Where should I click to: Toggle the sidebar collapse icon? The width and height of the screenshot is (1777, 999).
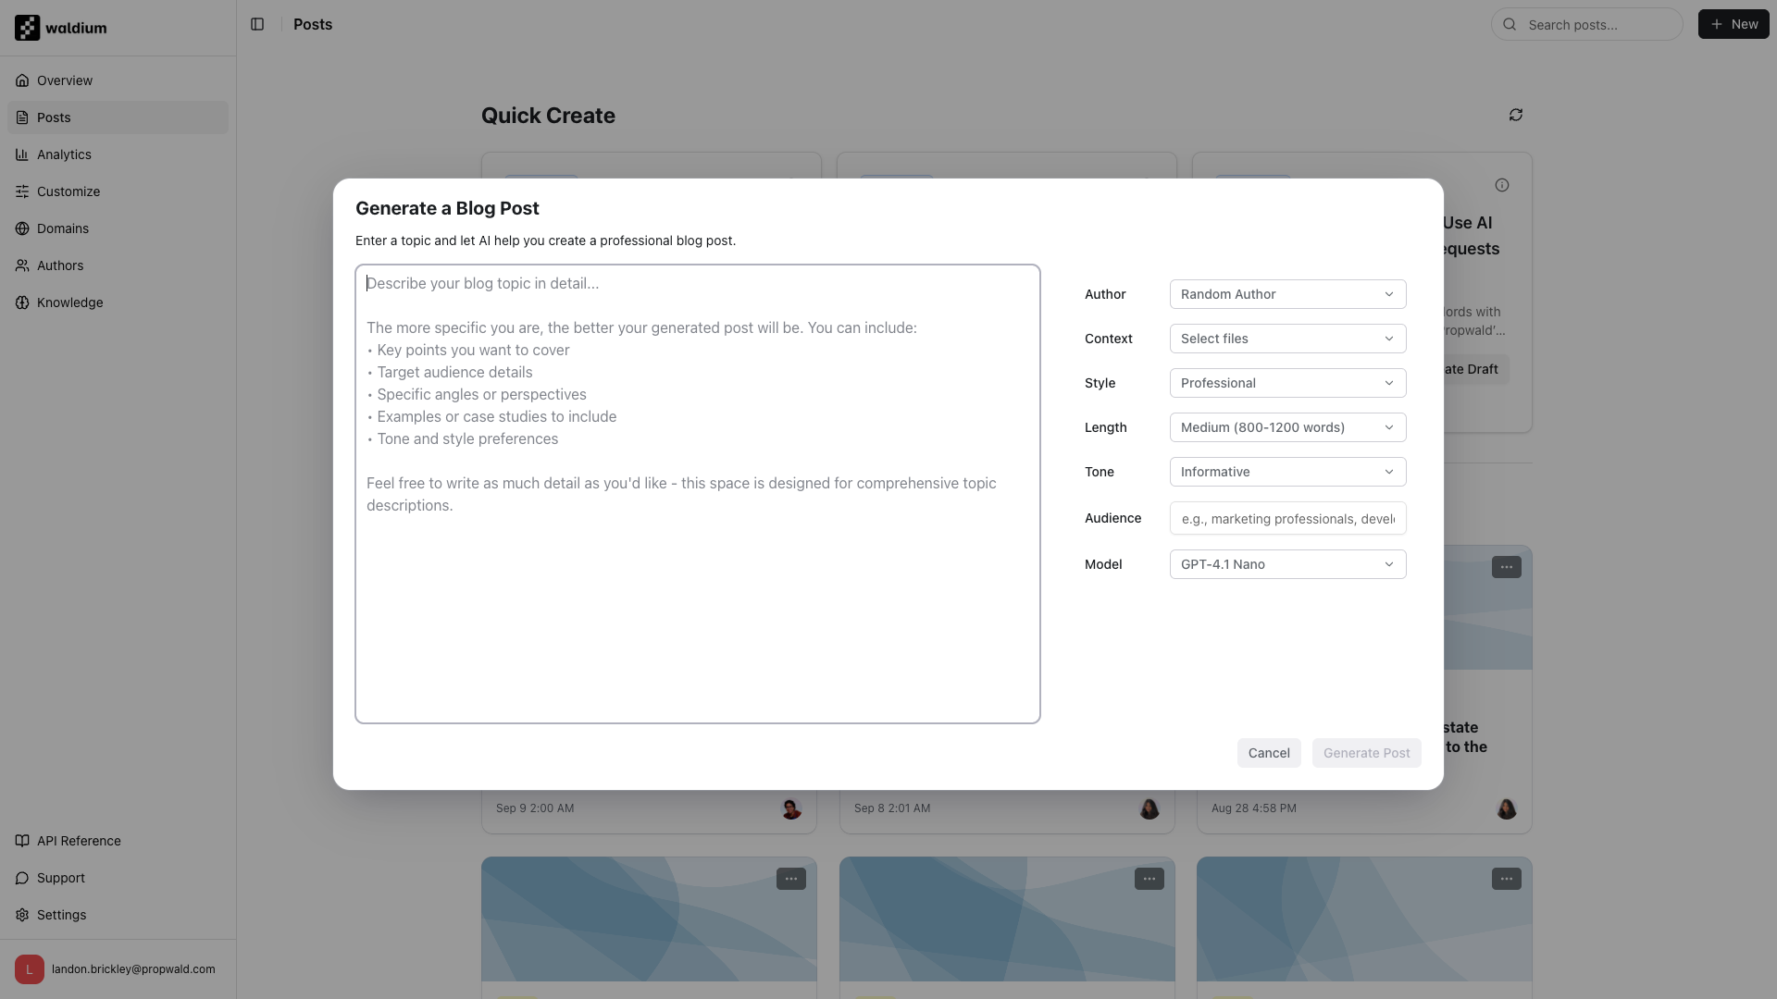click(257, 25)
